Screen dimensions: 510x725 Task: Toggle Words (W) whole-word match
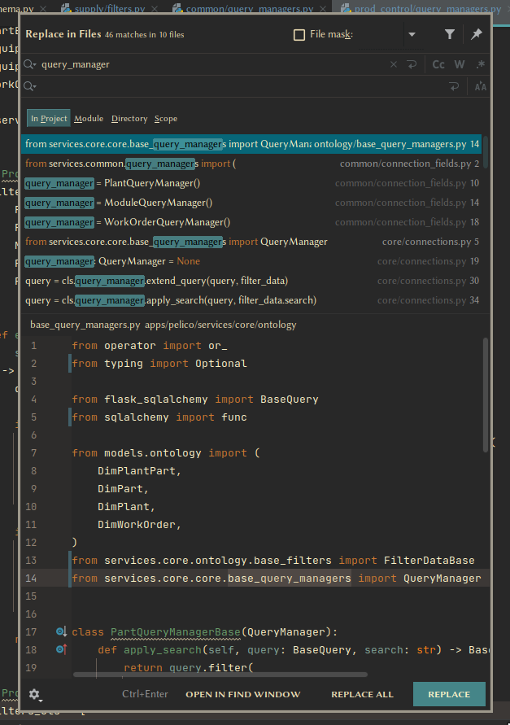pyautogui.click(x=459, y=65)
